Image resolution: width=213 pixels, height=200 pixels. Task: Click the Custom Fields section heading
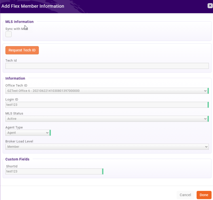tap(17, 159)
